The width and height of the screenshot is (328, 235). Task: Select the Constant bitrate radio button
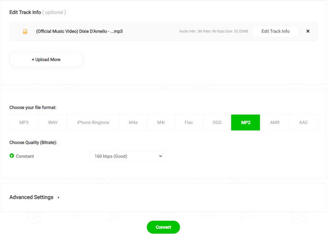[12, 156]
